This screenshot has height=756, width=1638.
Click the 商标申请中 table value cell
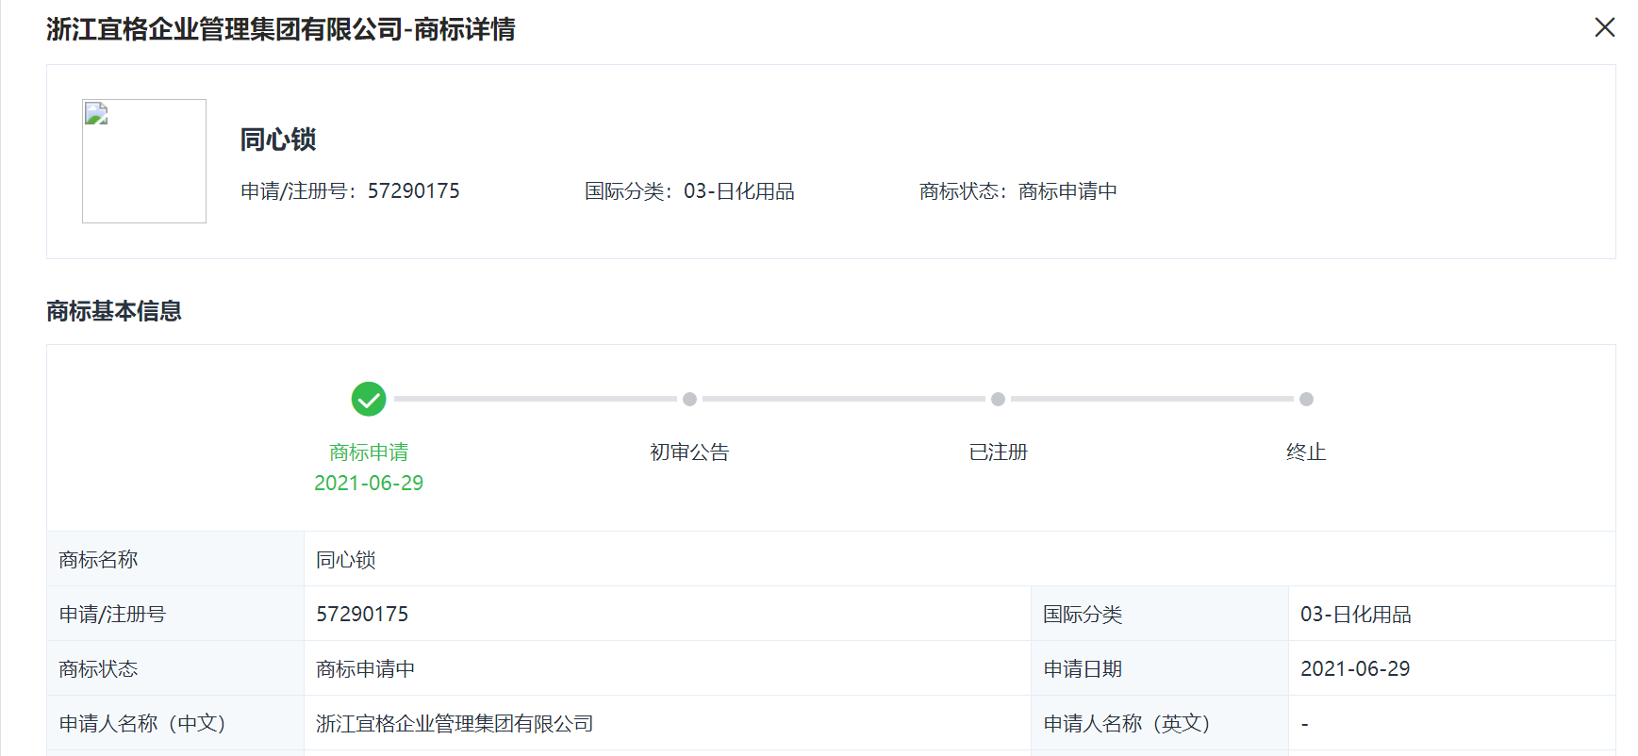tap(668, 668)
